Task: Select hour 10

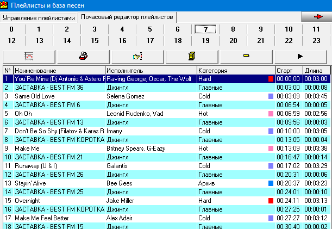Action: click(289, 29)
